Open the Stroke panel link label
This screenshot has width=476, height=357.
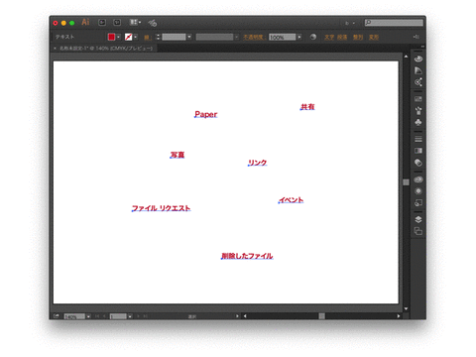(148, 38)
